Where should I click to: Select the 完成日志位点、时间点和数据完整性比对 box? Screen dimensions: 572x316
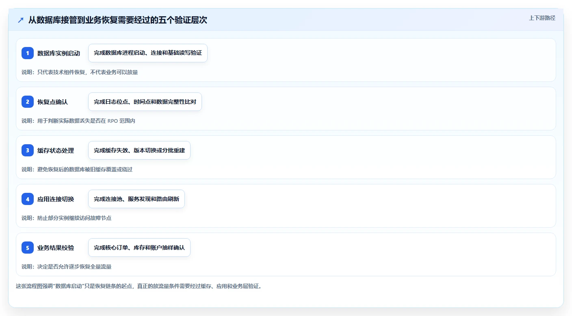coord(145,102)
